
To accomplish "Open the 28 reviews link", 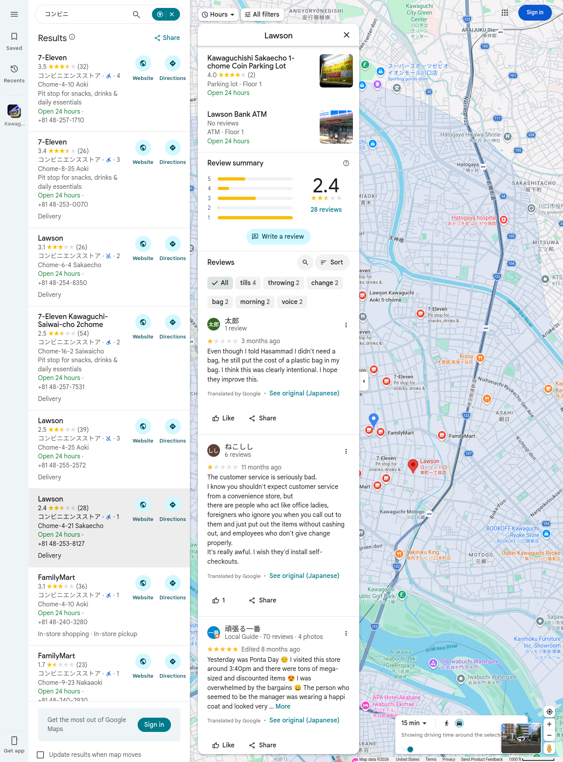I will (x=326, y=210).
